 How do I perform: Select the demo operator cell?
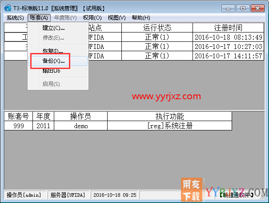[80, 126]
